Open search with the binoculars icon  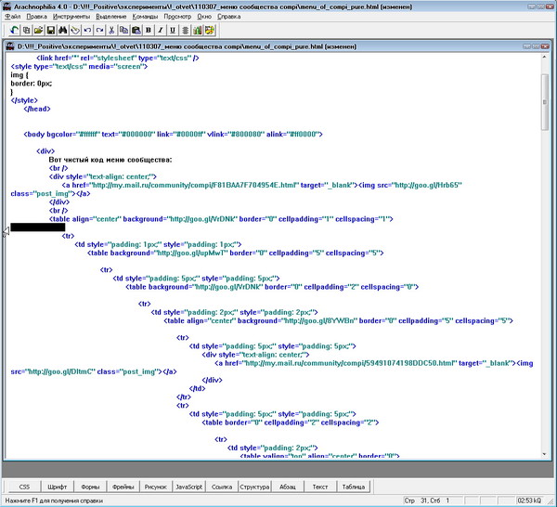pyautogui.click(x=63, y=31)
